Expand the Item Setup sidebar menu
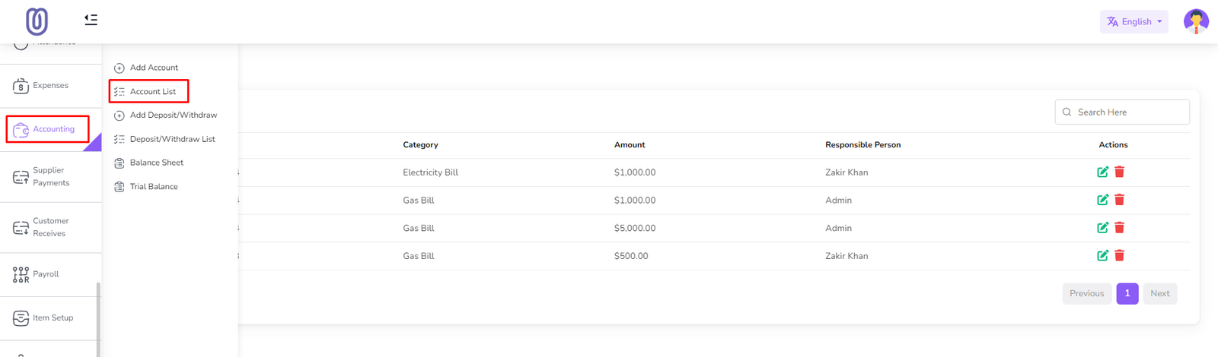 coord(52,318)
